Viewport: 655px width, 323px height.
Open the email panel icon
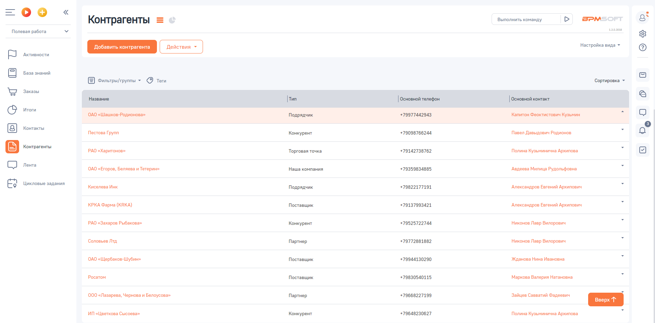643,75
